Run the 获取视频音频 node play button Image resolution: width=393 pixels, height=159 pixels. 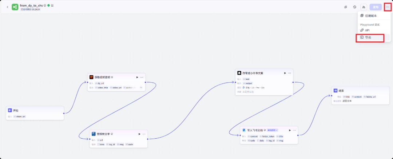137,77
